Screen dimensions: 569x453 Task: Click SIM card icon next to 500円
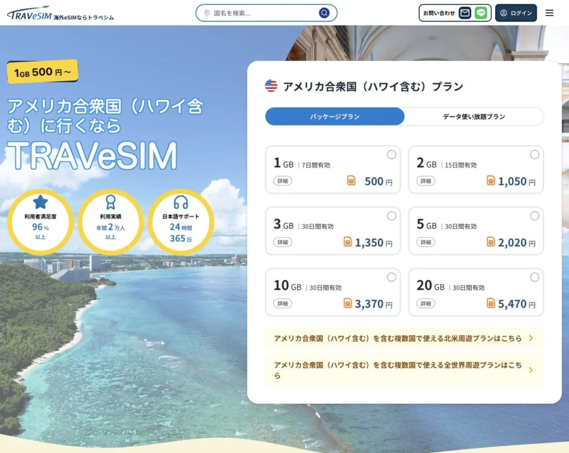(351, 180)
